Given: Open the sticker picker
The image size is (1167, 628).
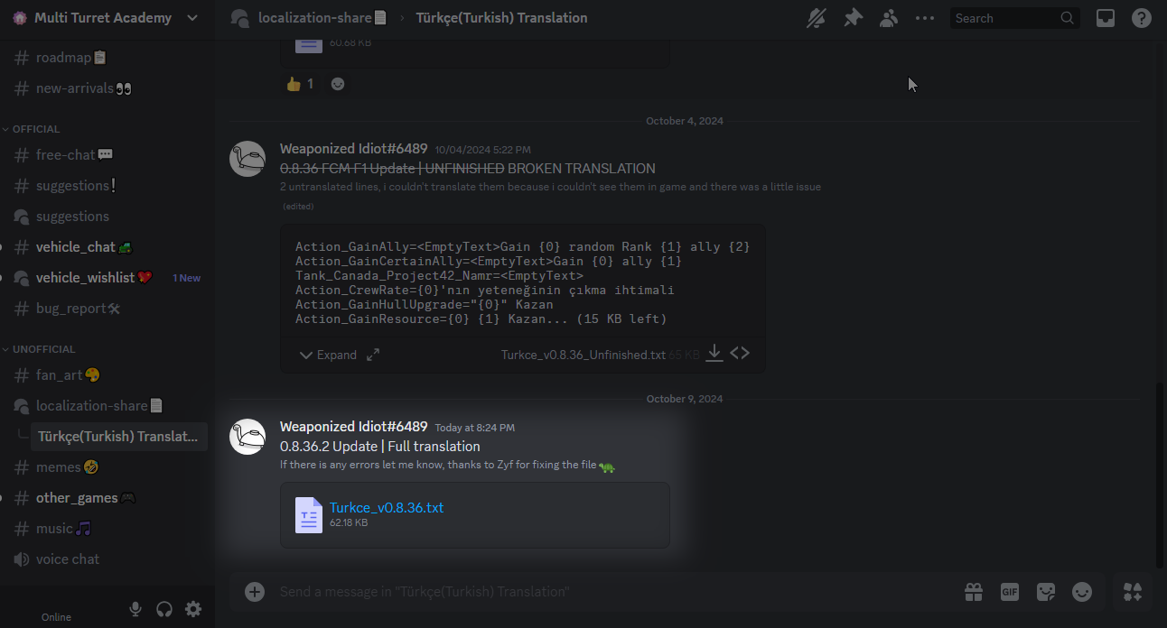Looking at the screenshot, I should [x=1046, y=592].
